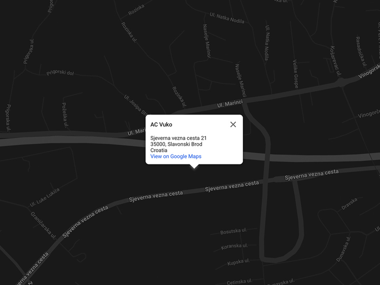The image size is (380, 285).
Task: Close the AC Vuko info popup
Action: pos(233,124)
